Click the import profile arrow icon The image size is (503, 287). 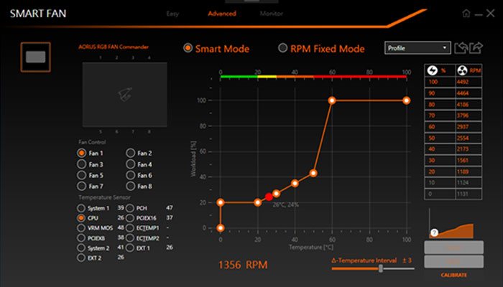(x=462, y=47)
